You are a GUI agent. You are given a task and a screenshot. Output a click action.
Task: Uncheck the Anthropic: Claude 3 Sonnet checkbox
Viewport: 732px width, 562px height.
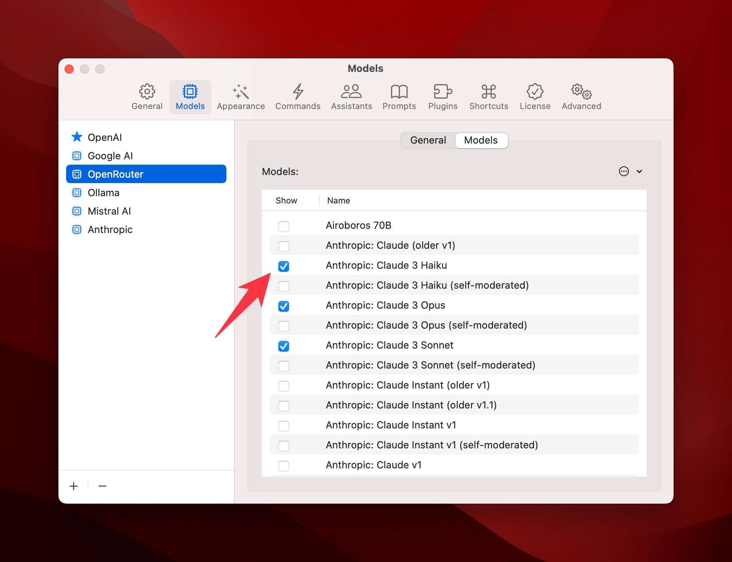284,346
